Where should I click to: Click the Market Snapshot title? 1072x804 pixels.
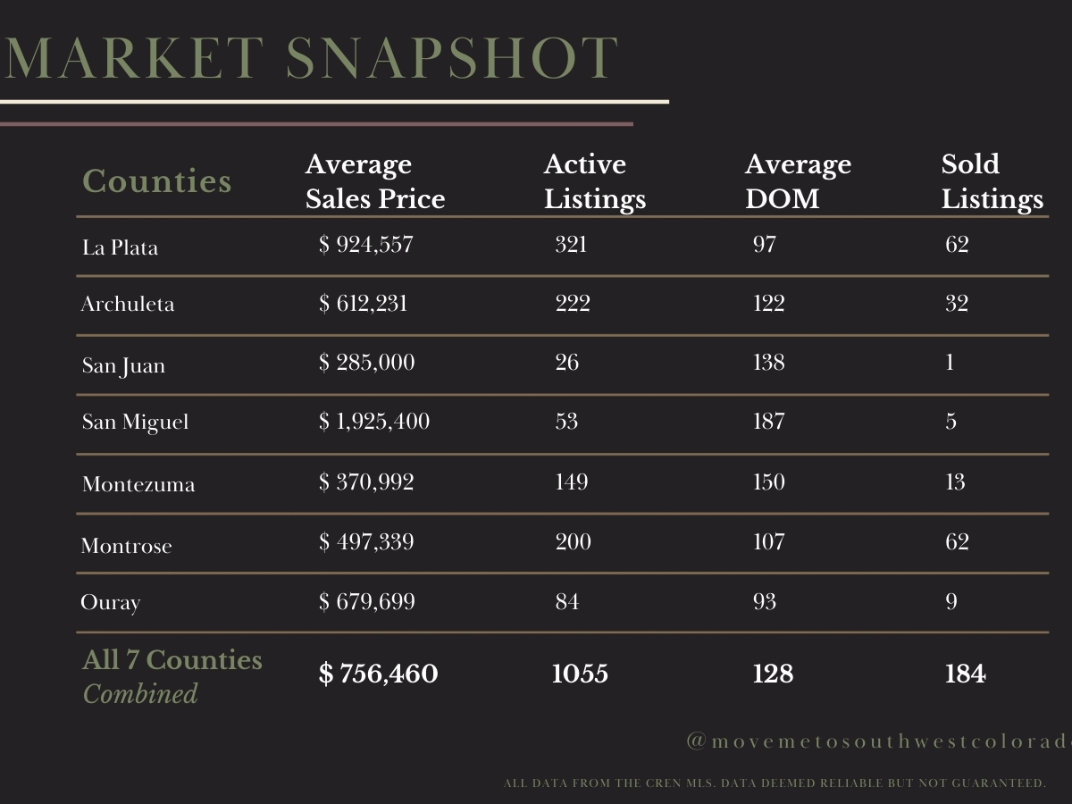(x=310, y=60)
